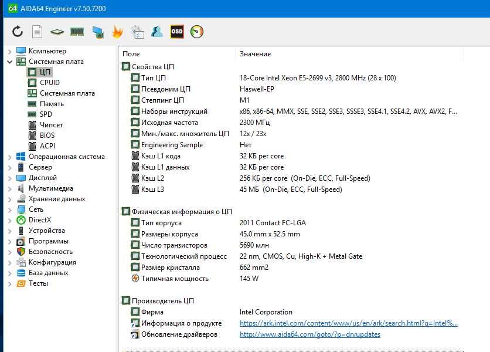
Task: Click the Производитель ЦП group header
Action: 163,301
